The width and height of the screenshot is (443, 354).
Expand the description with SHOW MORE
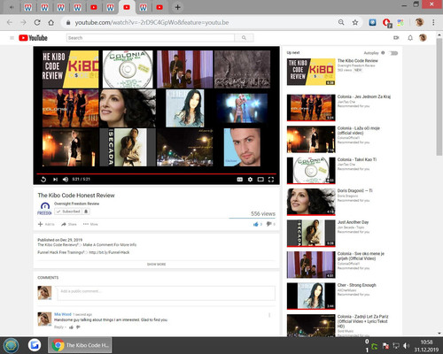tap(156, 265)
